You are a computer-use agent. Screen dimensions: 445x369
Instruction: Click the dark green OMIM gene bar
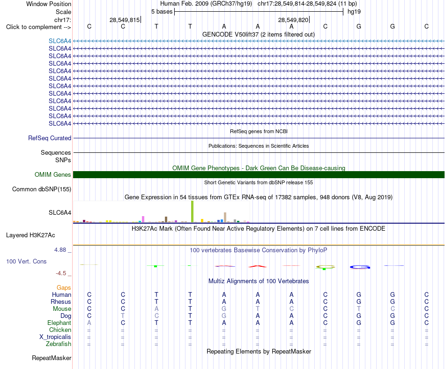259,175
